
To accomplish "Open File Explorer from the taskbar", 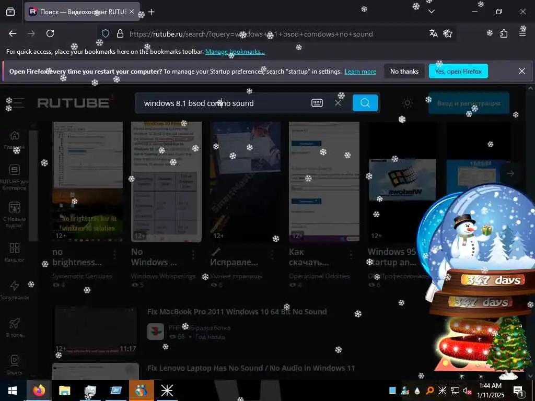I will point(64,391).
